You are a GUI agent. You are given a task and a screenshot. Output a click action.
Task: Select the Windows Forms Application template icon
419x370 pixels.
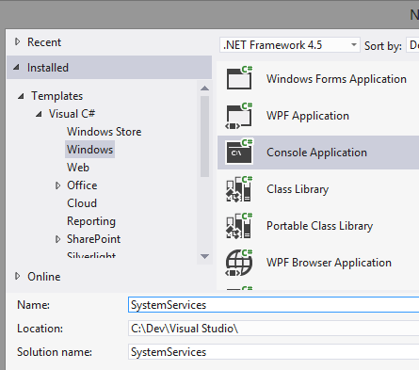[239, 78]
